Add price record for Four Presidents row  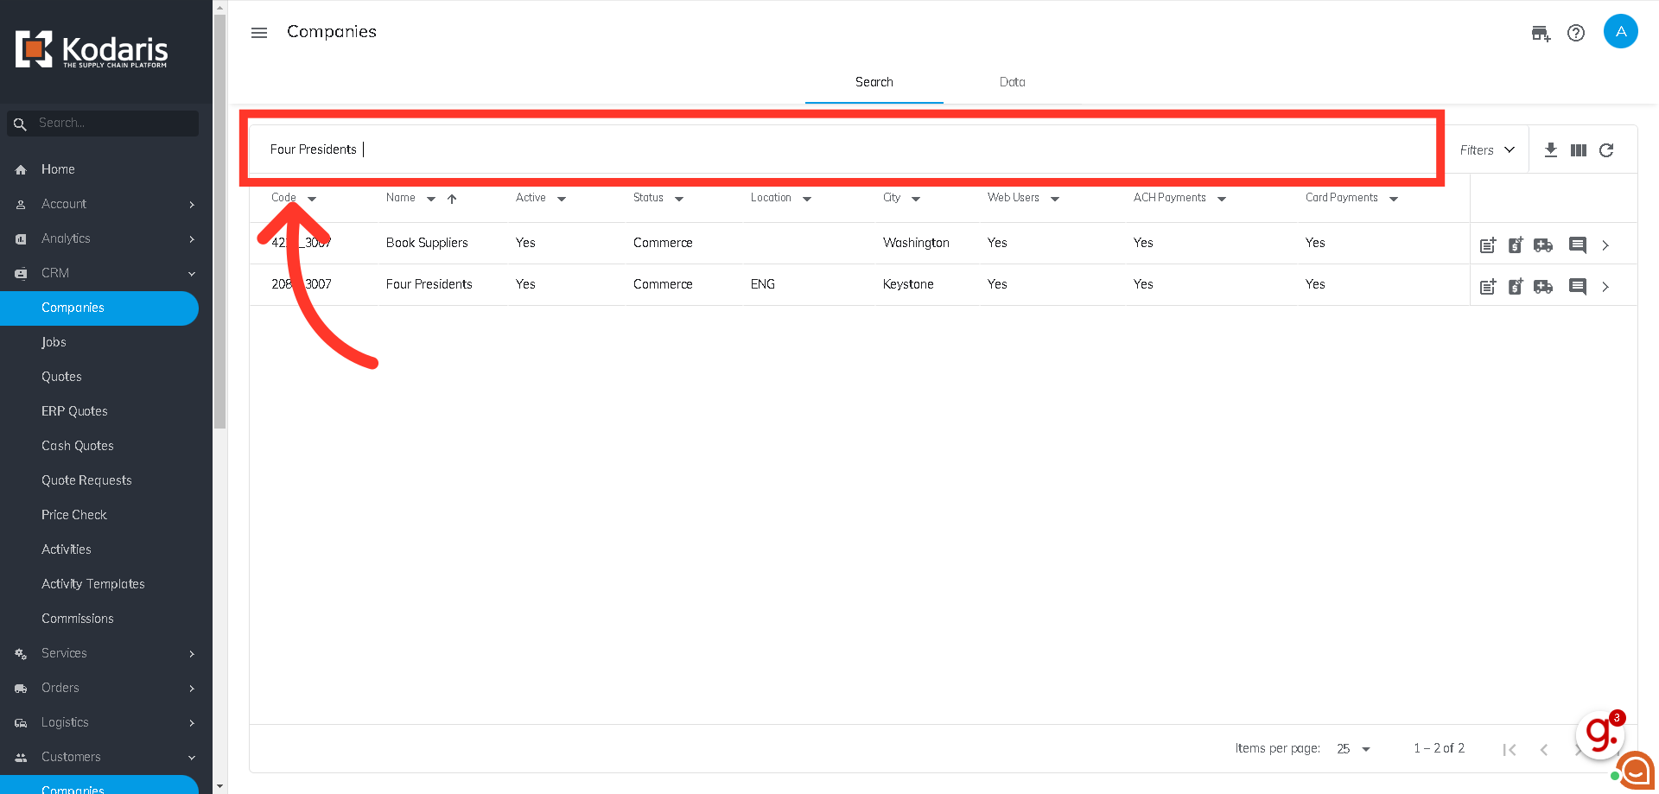(1516, 286)
